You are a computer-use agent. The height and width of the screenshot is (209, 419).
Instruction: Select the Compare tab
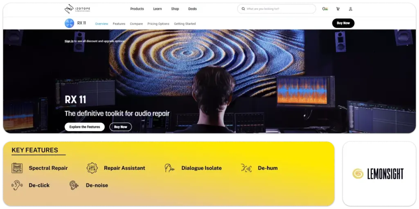coord(136,24)
